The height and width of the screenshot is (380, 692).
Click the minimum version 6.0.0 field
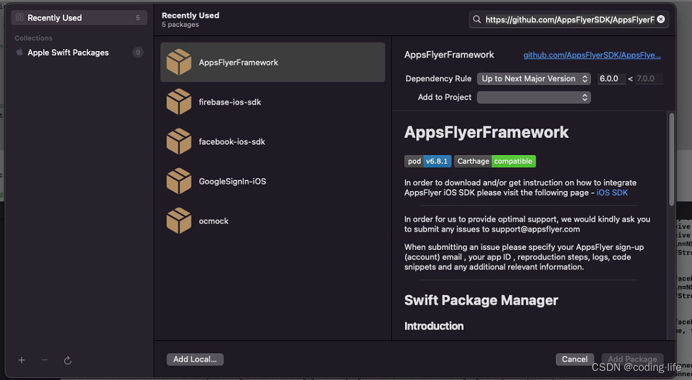click(x=611, y=79)
